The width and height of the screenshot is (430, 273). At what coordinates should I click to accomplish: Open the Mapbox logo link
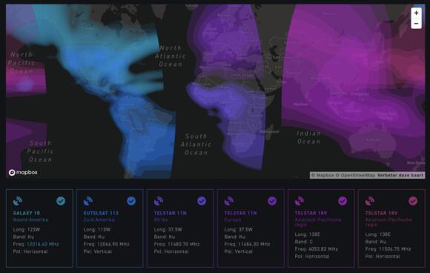pyautogui.click(x=23, y=173)
